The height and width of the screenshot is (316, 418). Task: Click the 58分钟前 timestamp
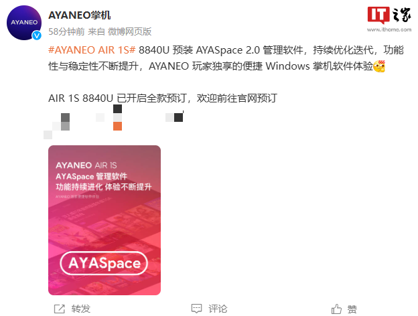[66, 31]
